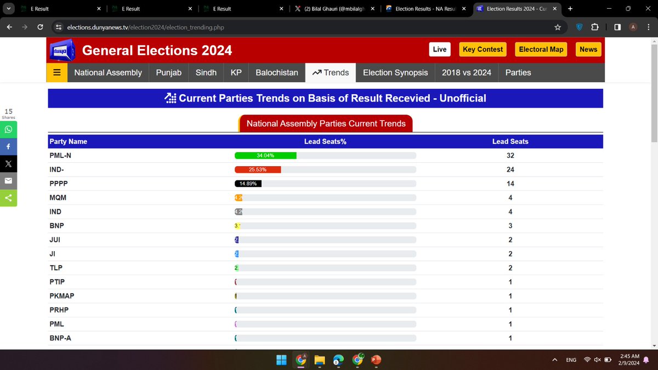658x370 pixels.
Task: Open the Election Synopsis menu item
Action: tap(395, 72)
